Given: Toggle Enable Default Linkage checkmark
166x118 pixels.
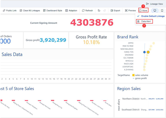Looking at the screenshot, I should click(x=138, y=16).
